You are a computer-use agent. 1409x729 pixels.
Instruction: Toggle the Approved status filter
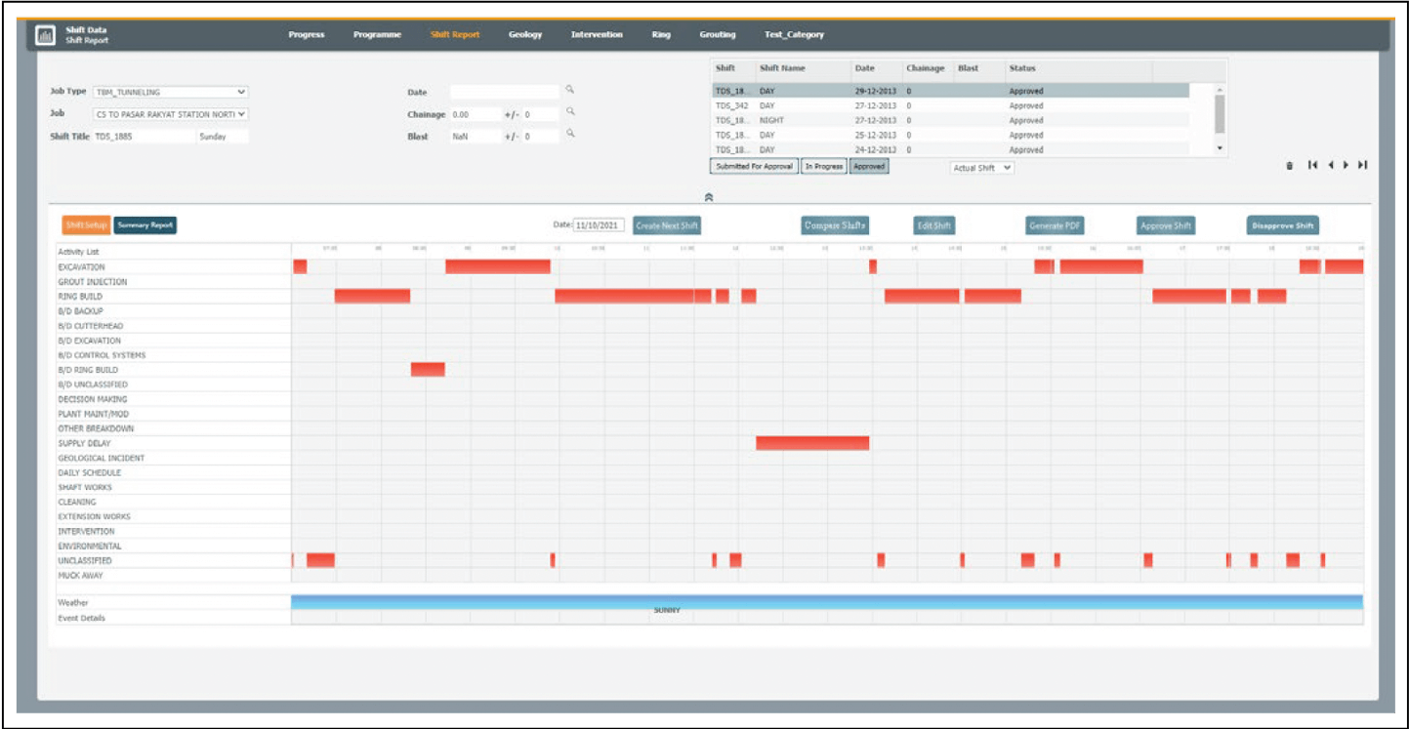pyautogui.click(x=869, y=167)
